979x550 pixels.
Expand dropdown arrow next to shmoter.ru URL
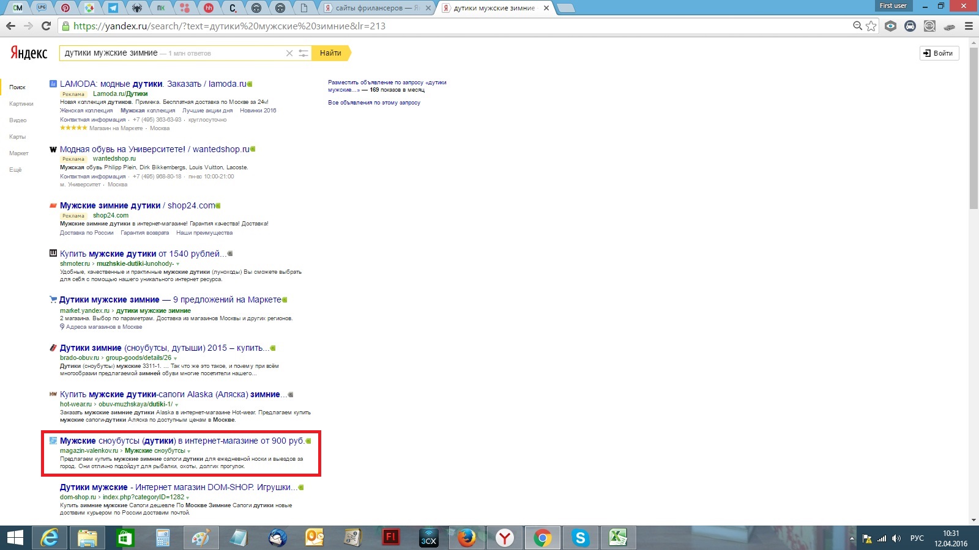(178, 264)
